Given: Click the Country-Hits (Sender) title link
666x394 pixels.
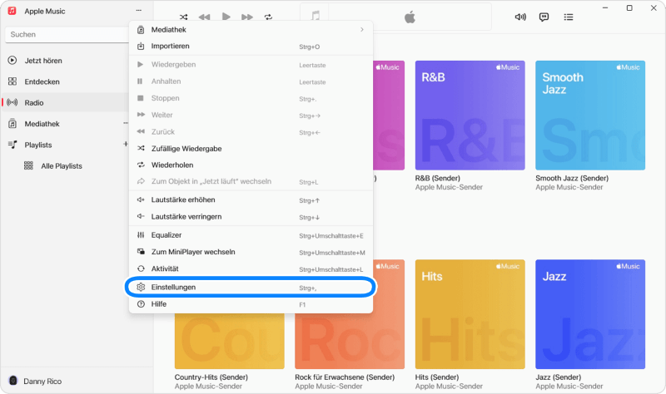Looking at the screenshot, I should pyautogui.click(x=211, y=377).
